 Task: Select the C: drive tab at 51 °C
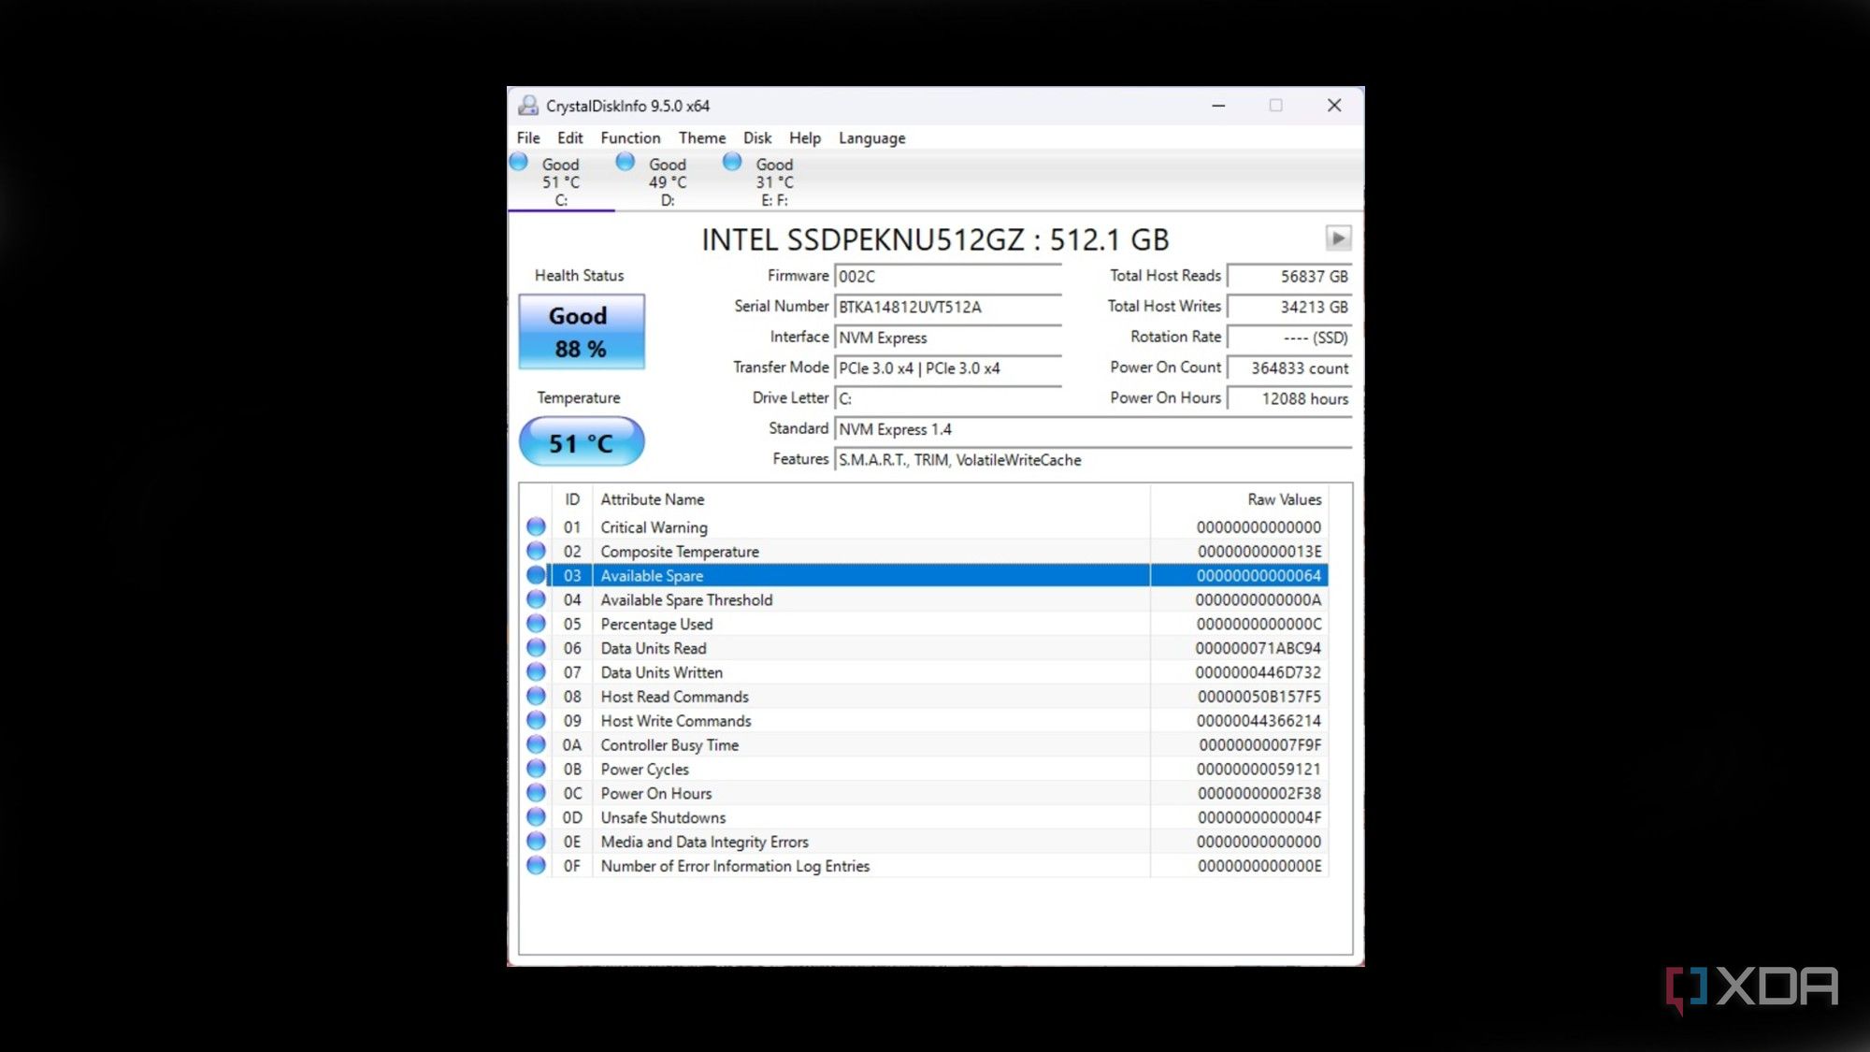(x=561, y=181)
